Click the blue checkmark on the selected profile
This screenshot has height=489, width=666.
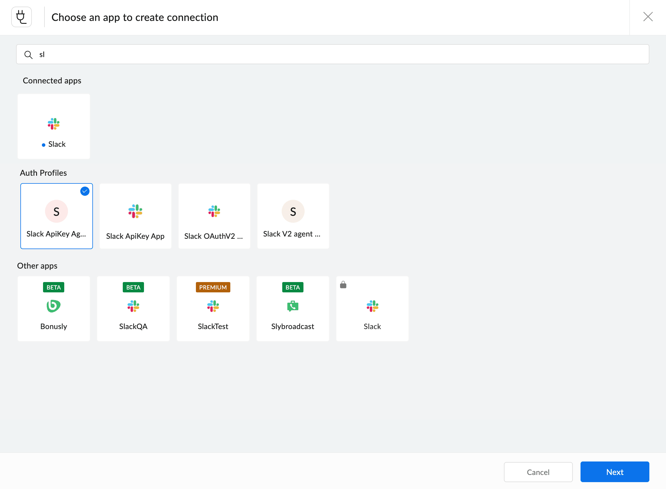[x=85, y=191]
